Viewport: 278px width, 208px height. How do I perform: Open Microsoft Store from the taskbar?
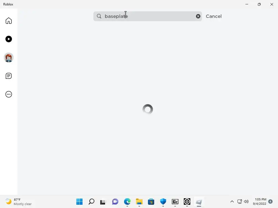(151, 201)
